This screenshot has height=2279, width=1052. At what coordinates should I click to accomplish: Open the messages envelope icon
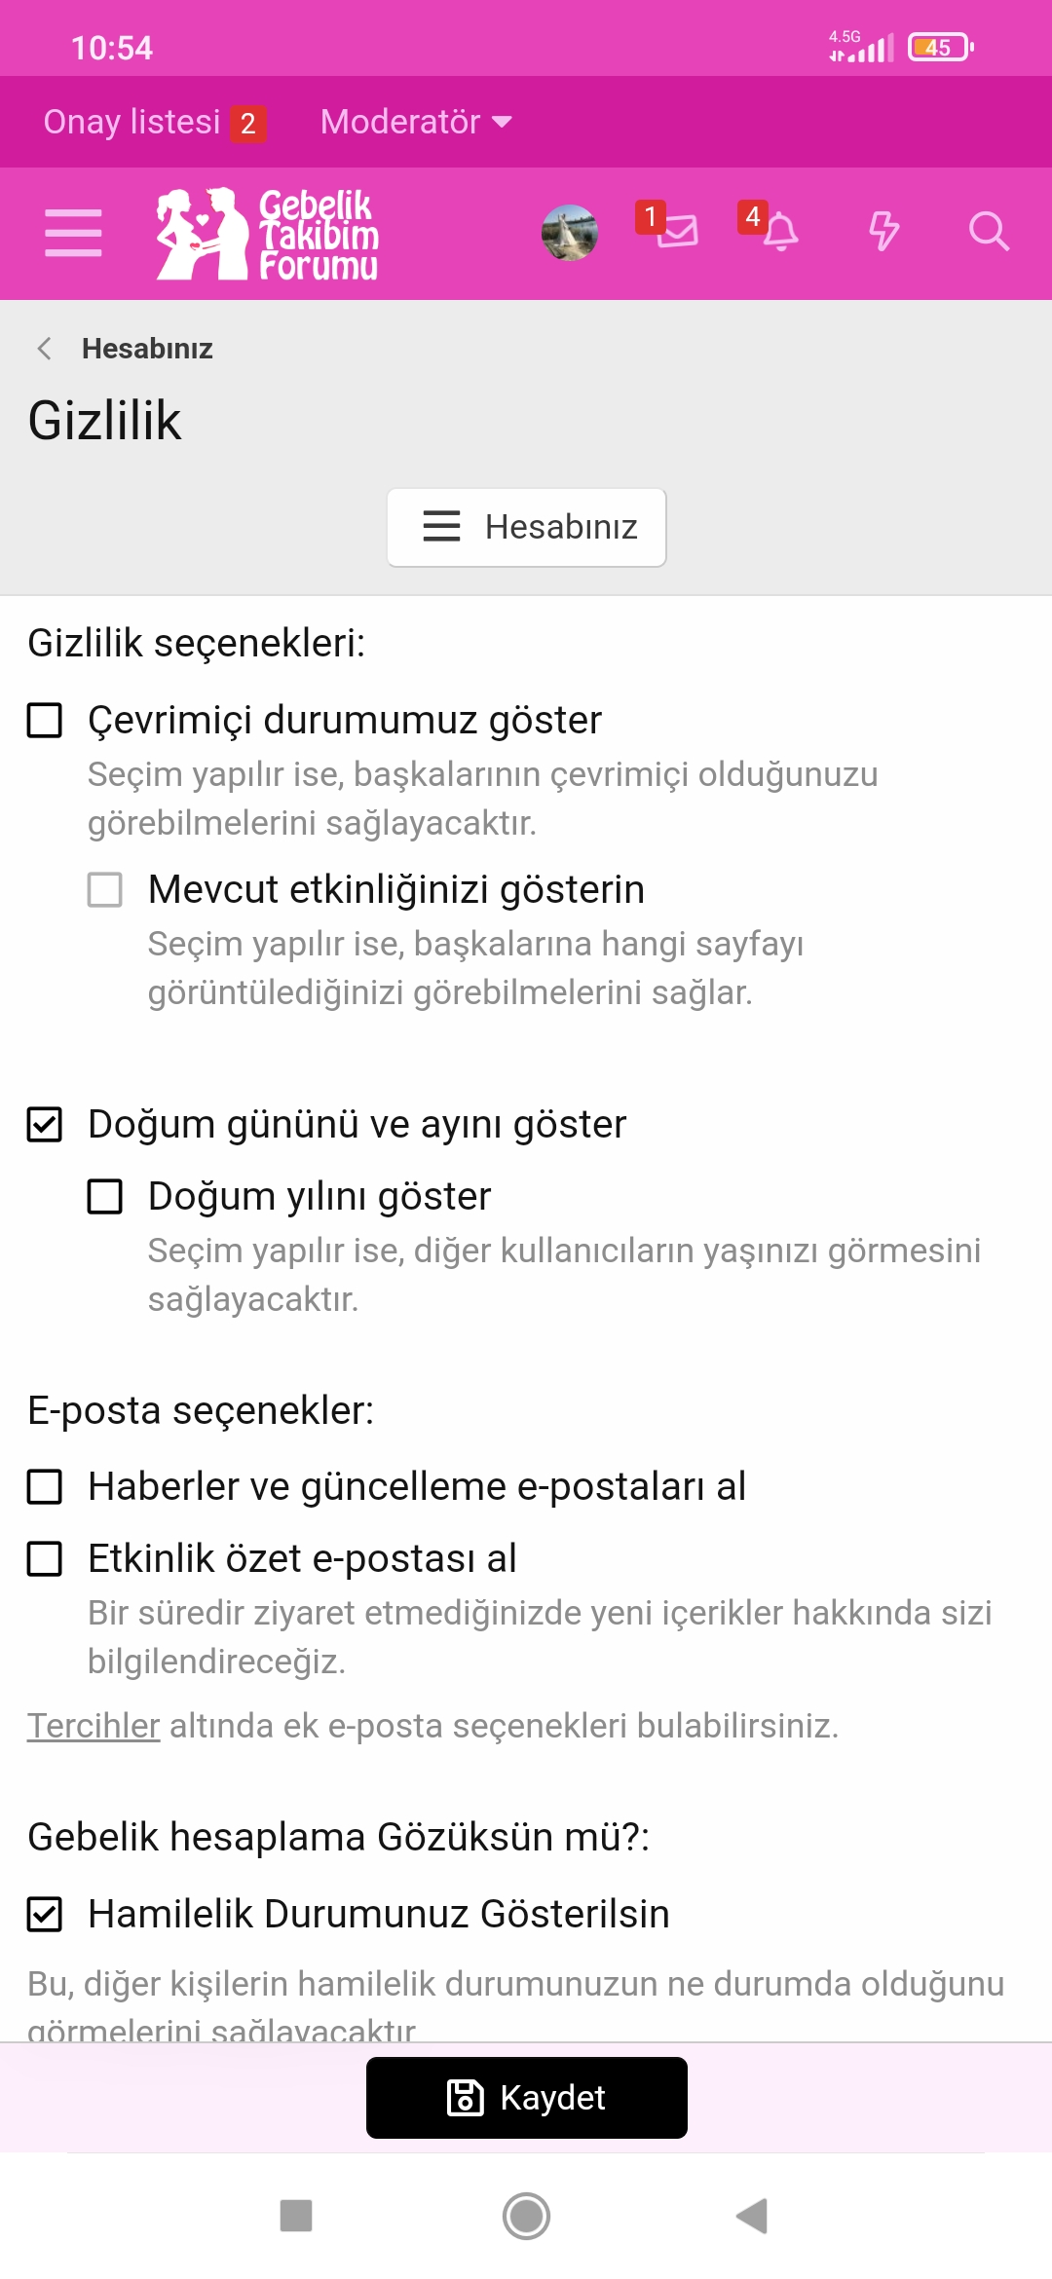pyautogui.click(x=676, y=231)
